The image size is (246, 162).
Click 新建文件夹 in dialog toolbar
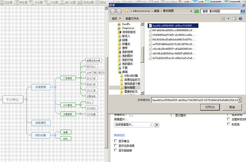click(x=132, y=18)
